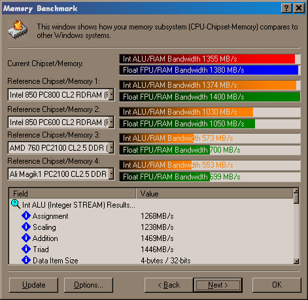Viewport: 308px width, 300px height.
Task: Select the info icon next to Assignment
Action: (x=26, y=216)
